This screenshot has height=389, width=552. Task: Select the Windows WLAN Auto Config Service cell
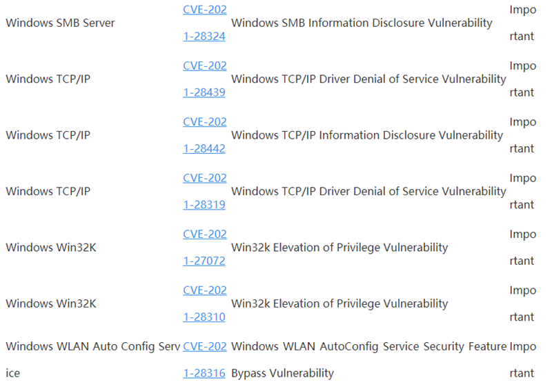[x=92, y=347]
